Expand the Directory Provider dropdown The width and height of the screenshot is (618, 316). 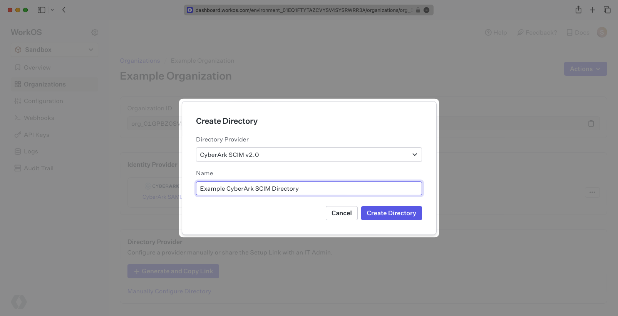pyautogui.click(x=309, y=155)
